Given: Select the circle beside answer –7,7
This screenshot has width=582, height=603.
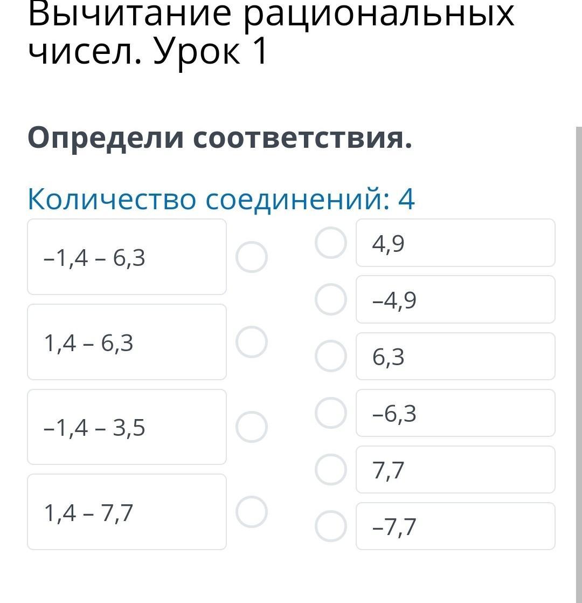Looking at the screenshot, I should 330,526.
